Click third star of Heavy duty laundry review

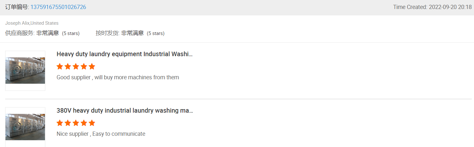[x=76, y=66]
